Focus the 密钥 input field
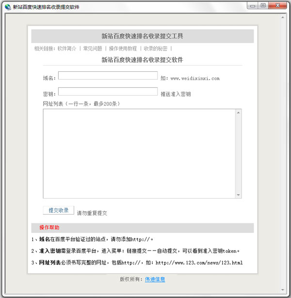291x298 pixels. (x=108, y=91)
